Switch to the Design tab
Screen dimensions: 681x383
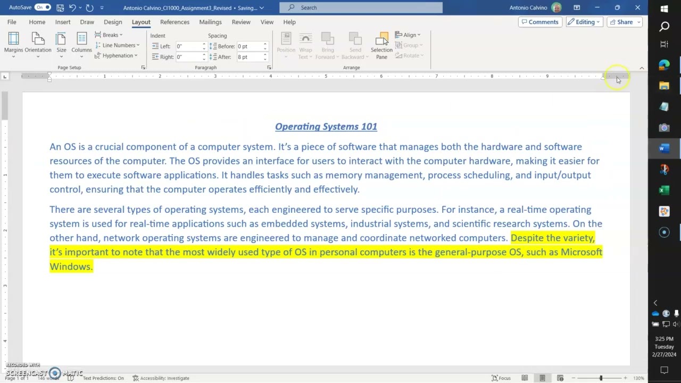[x=113, y=22]
